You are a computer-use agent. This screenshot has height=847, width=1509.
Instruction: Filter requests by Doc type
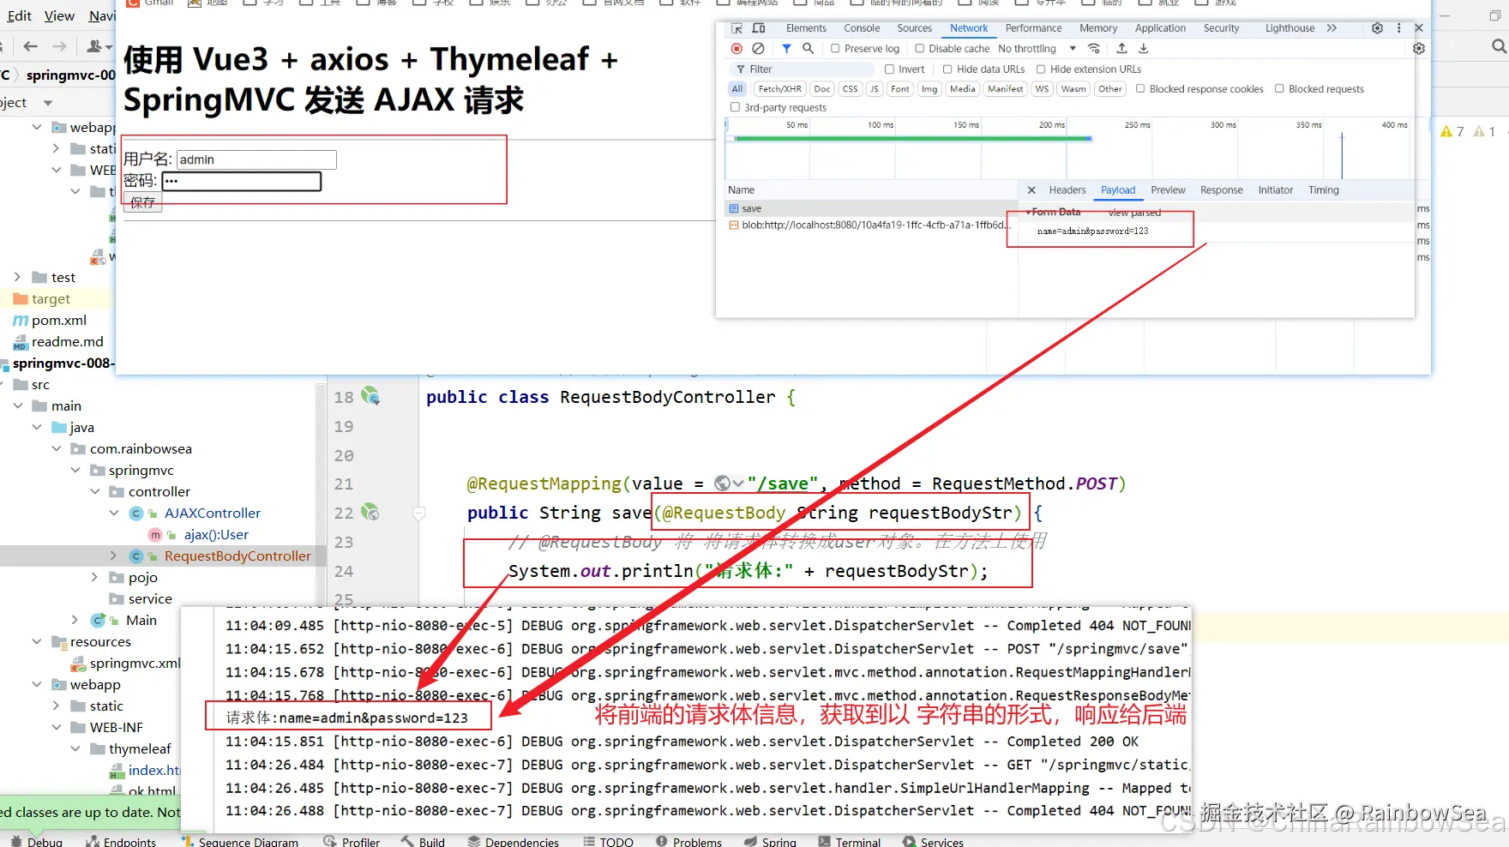pyautogui.click(x=821, y=88)
